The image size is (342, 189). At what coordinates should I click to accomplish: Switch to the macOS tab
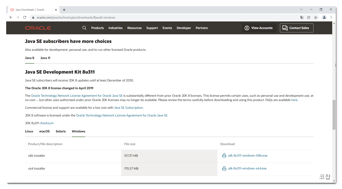pyautogui.click(x=45, y=131)
